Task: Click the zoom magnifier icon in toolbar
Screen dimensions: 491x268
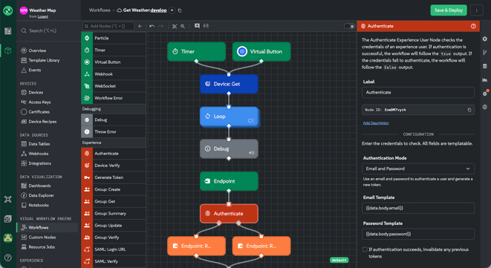Action: point(183,26)
